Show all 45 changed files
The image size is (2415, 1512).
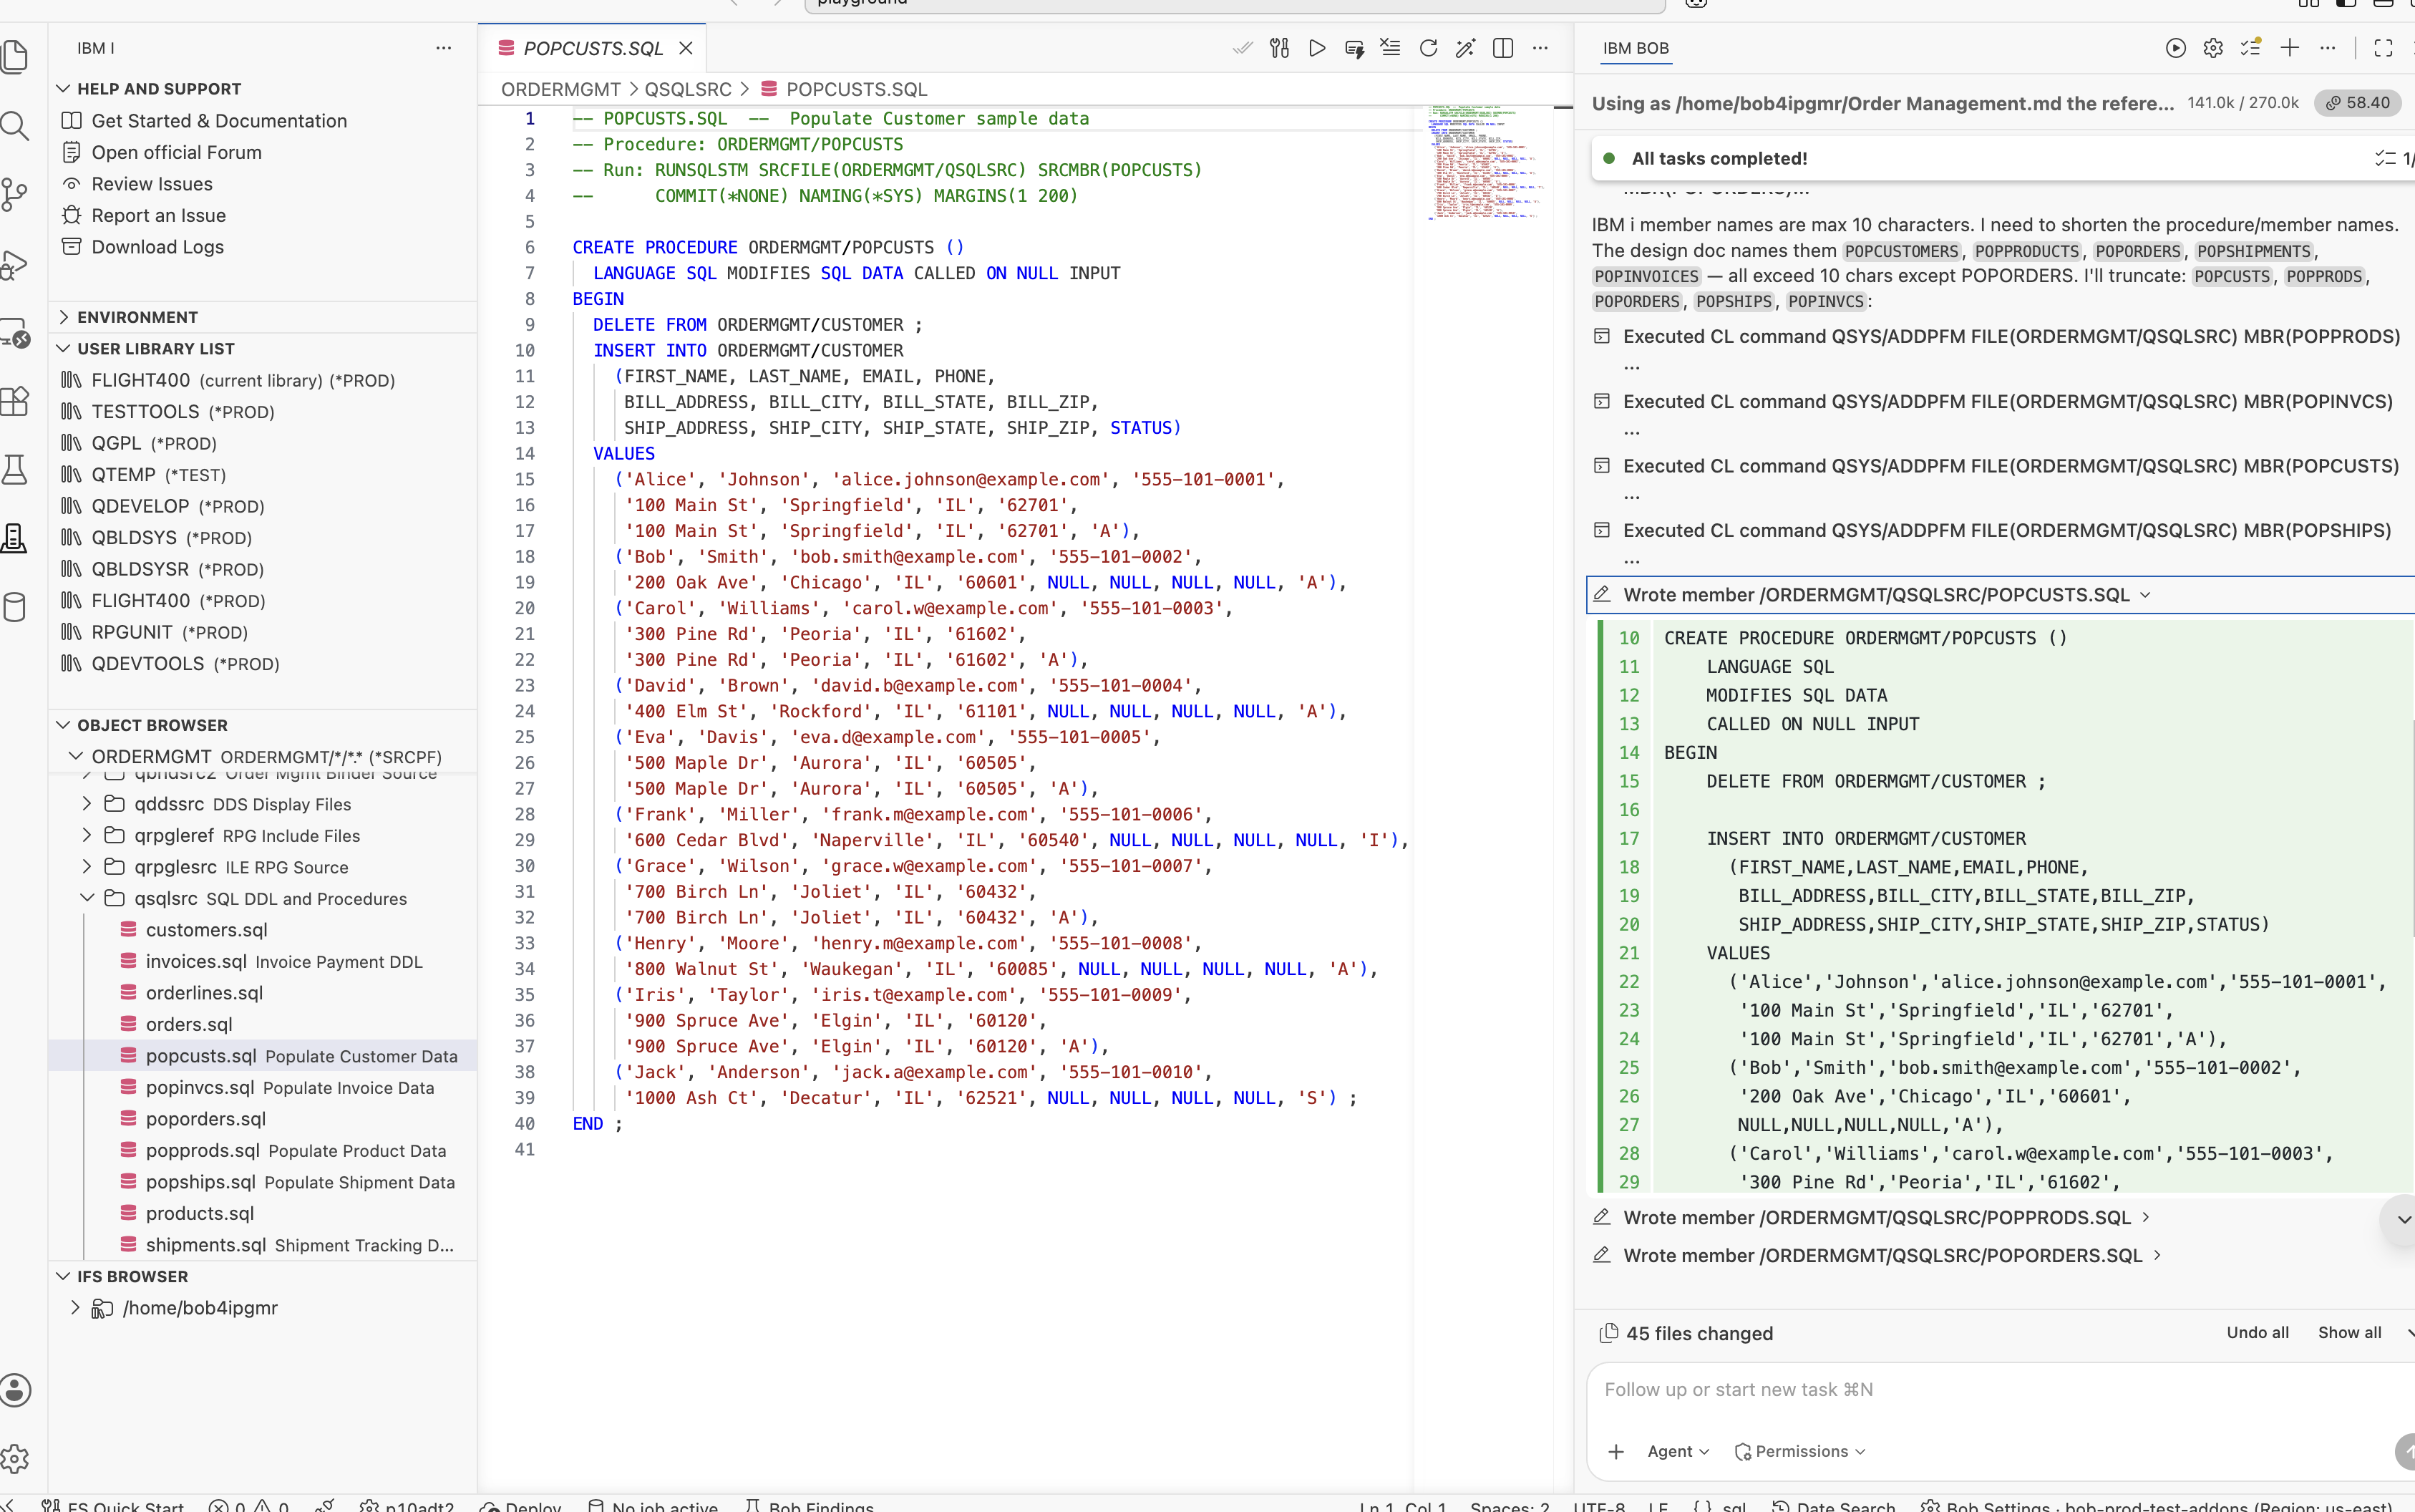tap(2349, 1333)
